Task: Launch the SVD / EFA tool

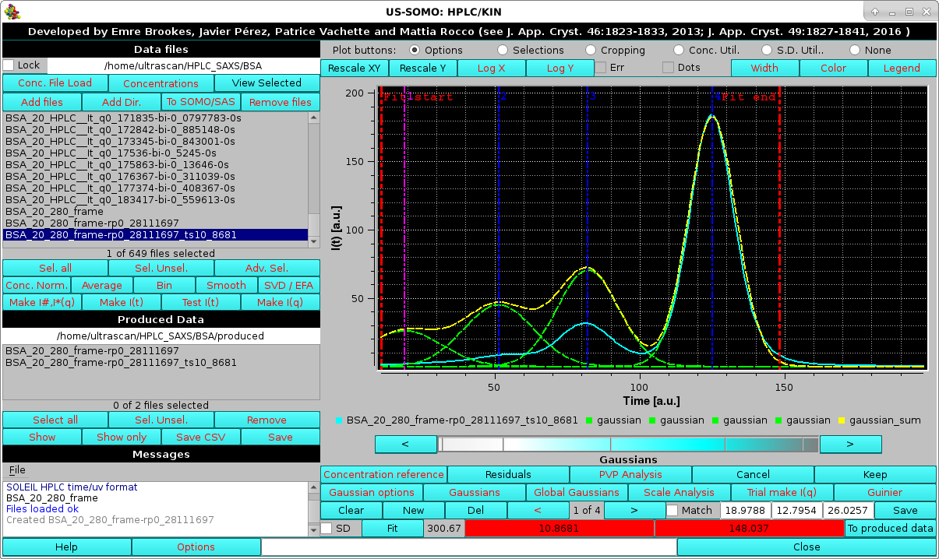Action: click(x=289, y=285)
